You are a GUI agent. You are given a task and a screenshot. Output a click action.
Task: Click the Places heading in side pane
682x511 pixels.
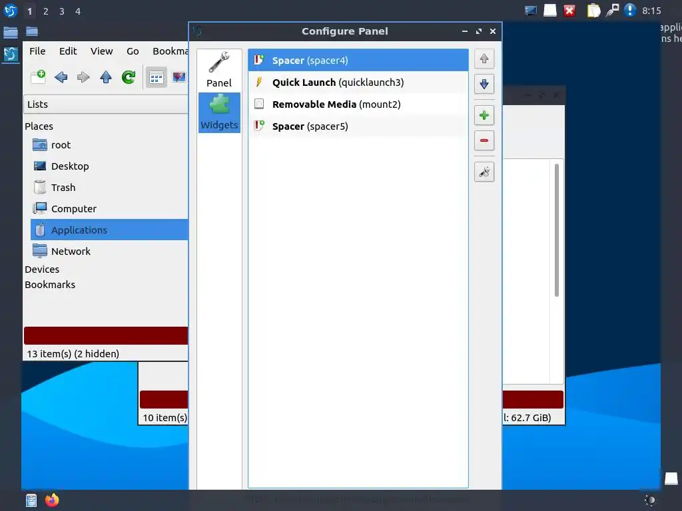point(39,126)
